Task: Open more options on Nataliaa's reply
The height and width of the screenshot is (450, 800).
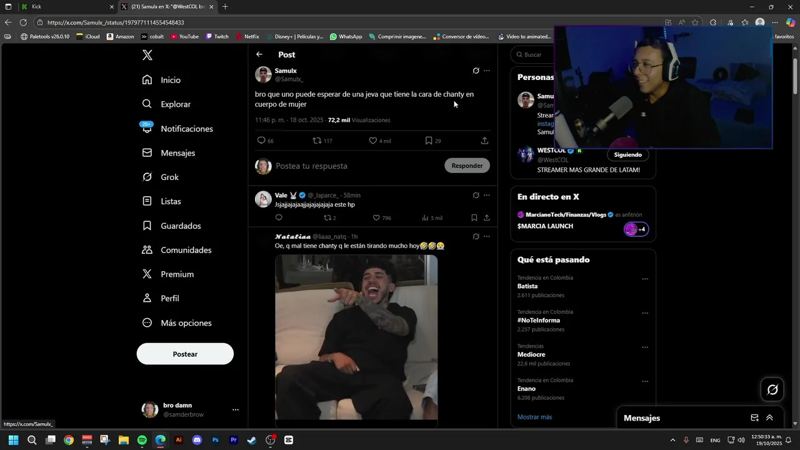Action: pos(487,236)
